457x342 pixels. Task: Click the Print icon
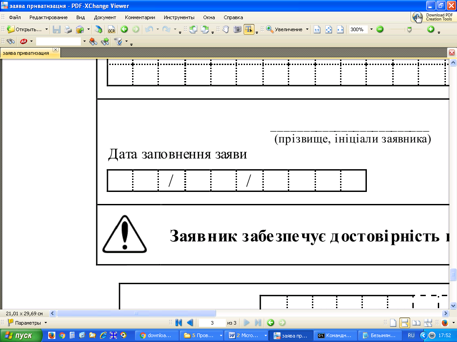tap(68, 29)
